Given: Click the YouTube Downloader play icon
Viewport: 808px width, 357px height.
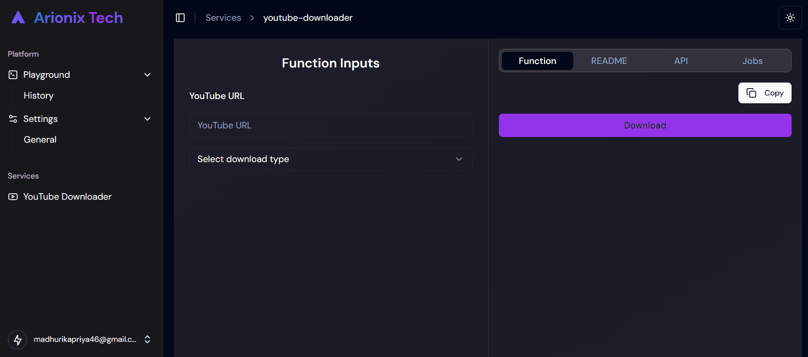Looking at the screenshot, I should pyautogui.click(x=13, y=197).
